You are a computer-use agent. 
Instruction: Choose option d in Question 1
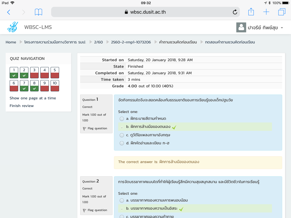tap(122, 143)
